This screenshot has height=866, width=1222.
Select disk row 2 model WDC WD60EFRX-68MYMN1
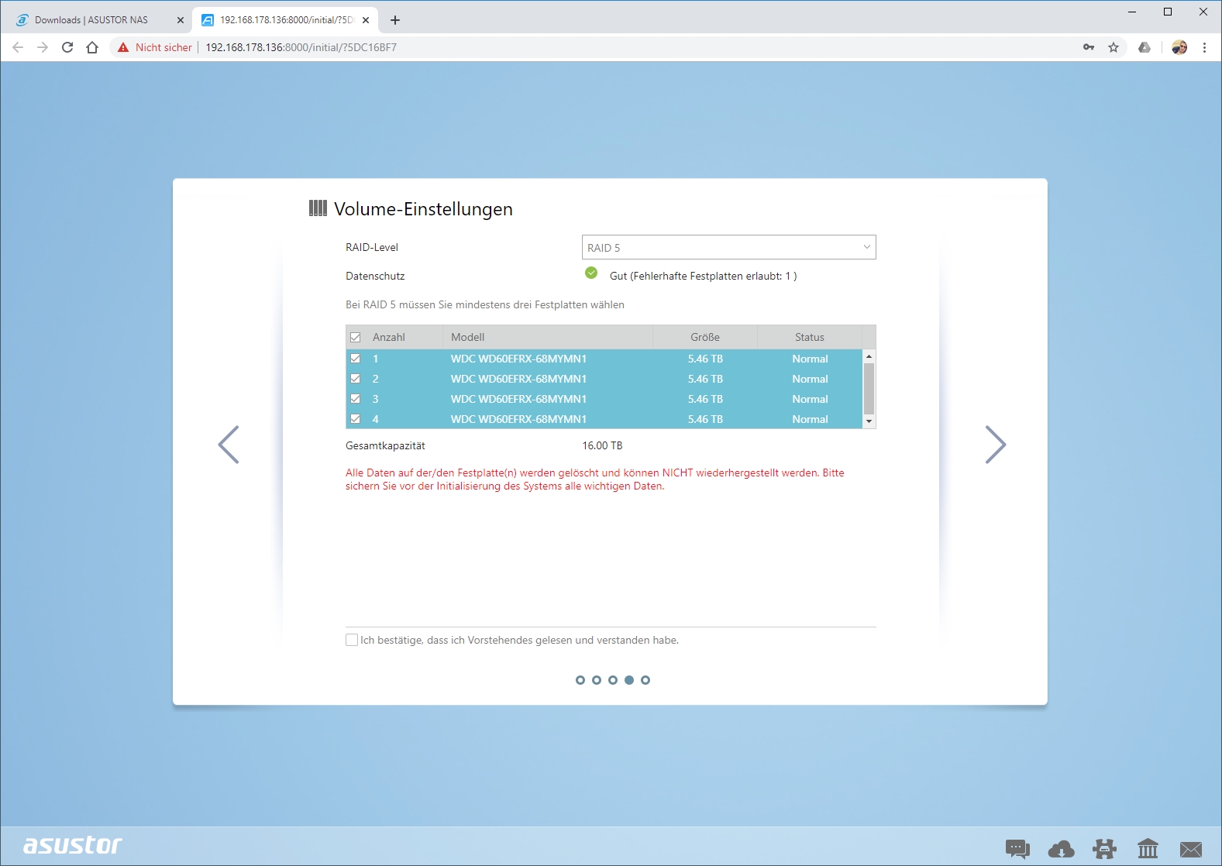(518, 379)
